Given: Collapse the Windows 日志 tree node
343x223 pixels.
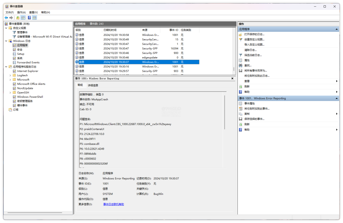Looking at the screenshot, I should [6, 41].
